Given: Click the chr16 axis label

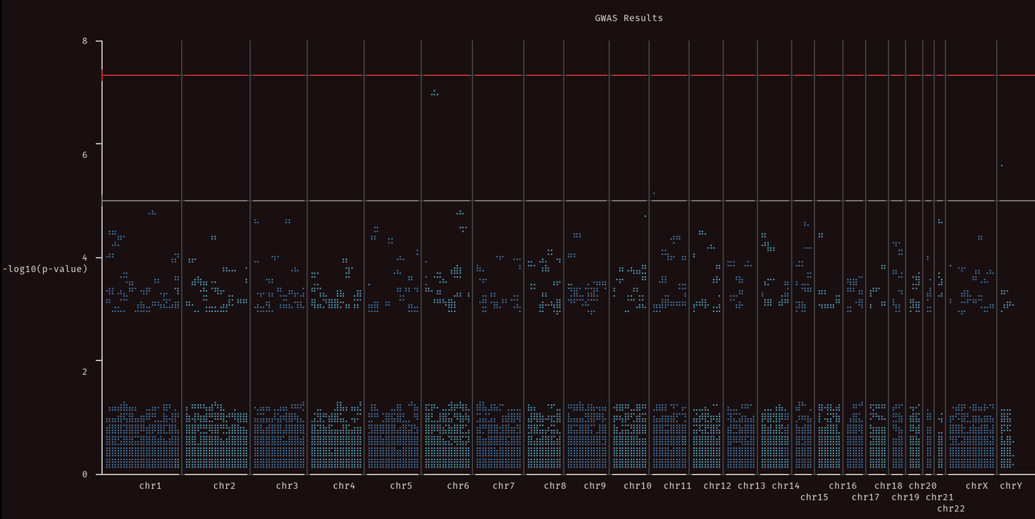Looking at the screenshot, I should pos(843,486).
